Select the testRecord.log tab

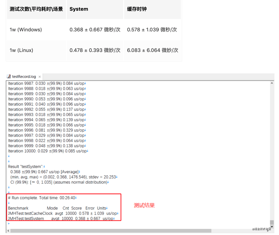[24, 77]
